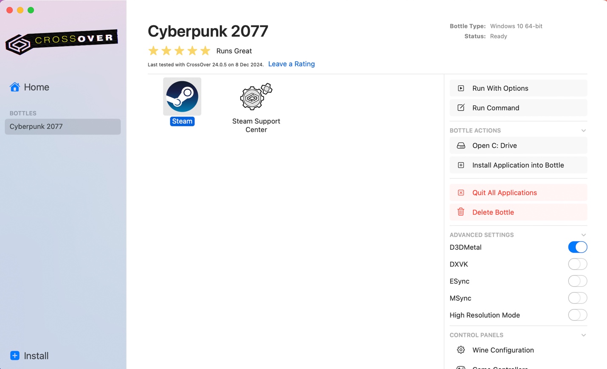Collapse the Control Panels section chevron
Viewport: 607px width, 369px height.
pyautogui.click(x=584, y=335)
